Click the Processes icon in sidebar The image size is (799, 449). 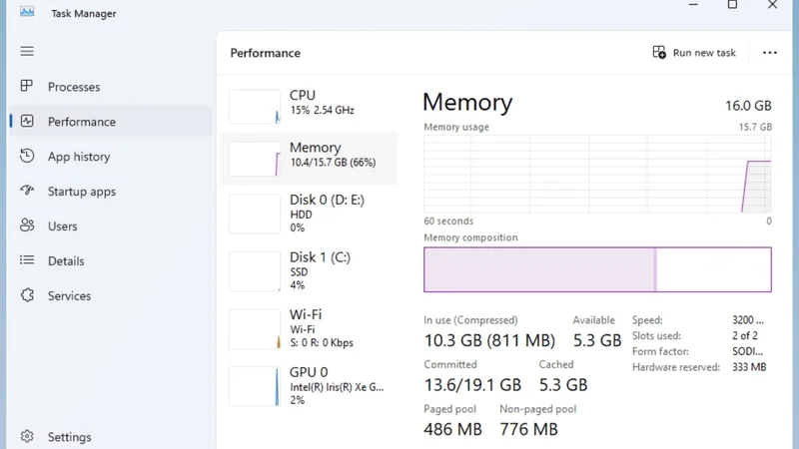pyautogui.click(x=27, y=86)
